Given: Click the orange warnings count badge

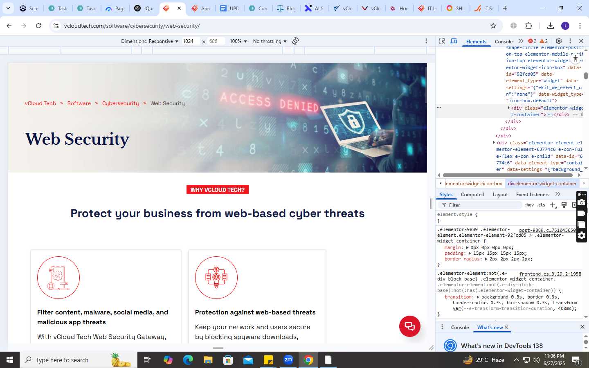Looking at the screenshot, I should (544, 41).
